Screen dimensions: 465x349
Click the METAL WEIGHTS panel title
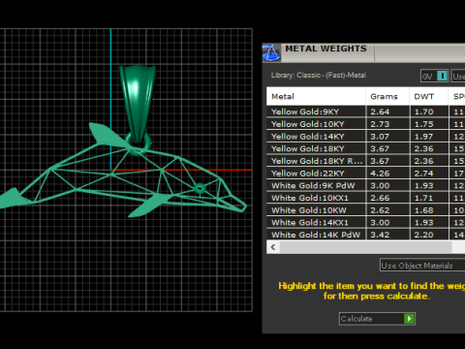(325, 48)
